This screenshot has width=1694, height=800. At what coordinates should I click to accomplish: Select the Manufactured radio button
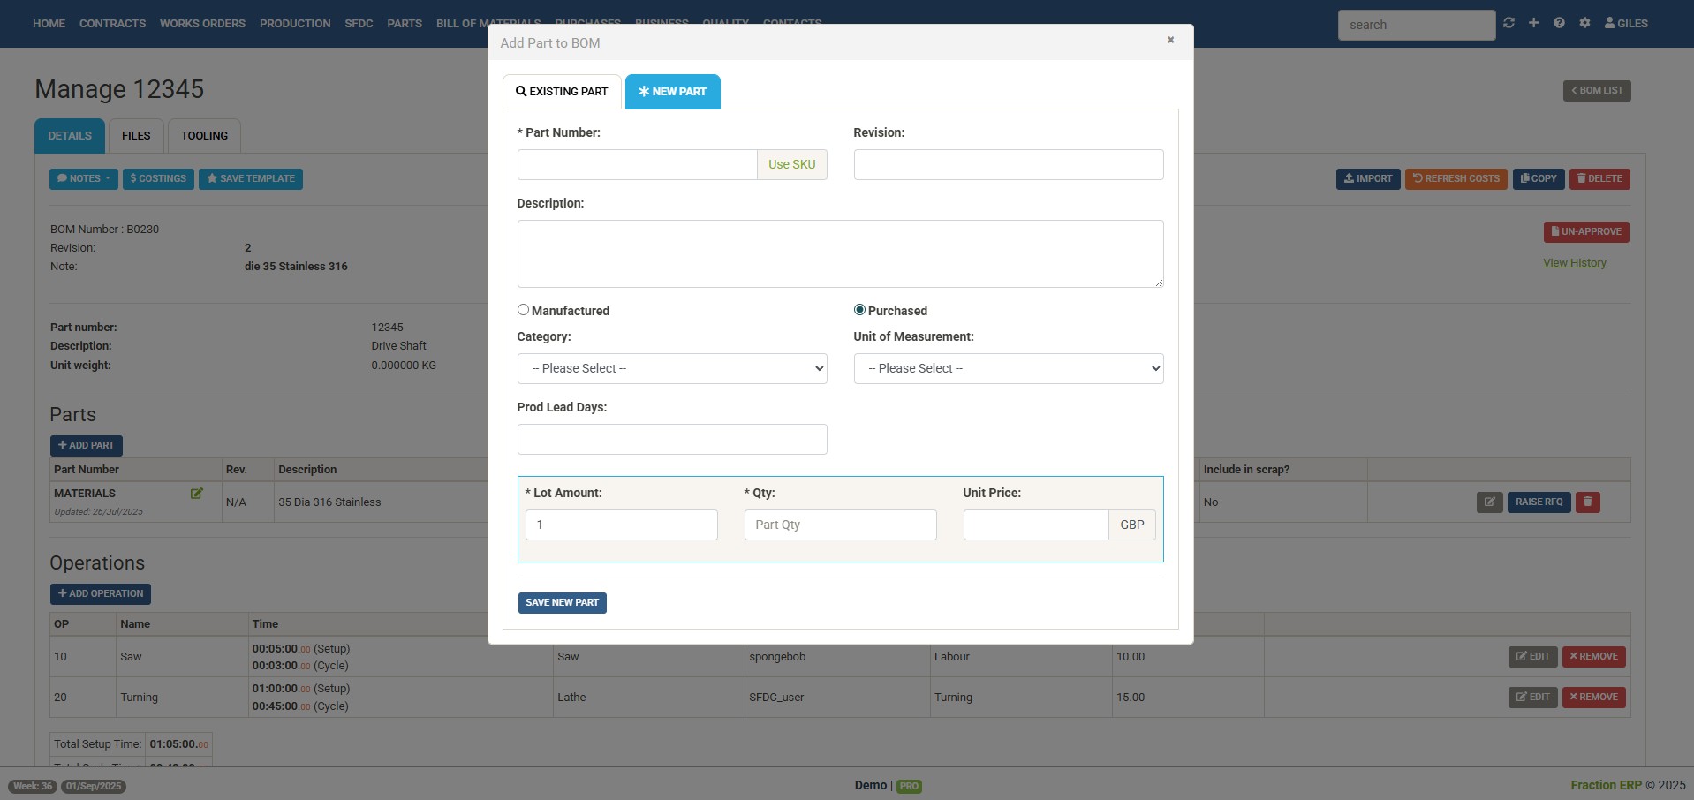point(523,309)
